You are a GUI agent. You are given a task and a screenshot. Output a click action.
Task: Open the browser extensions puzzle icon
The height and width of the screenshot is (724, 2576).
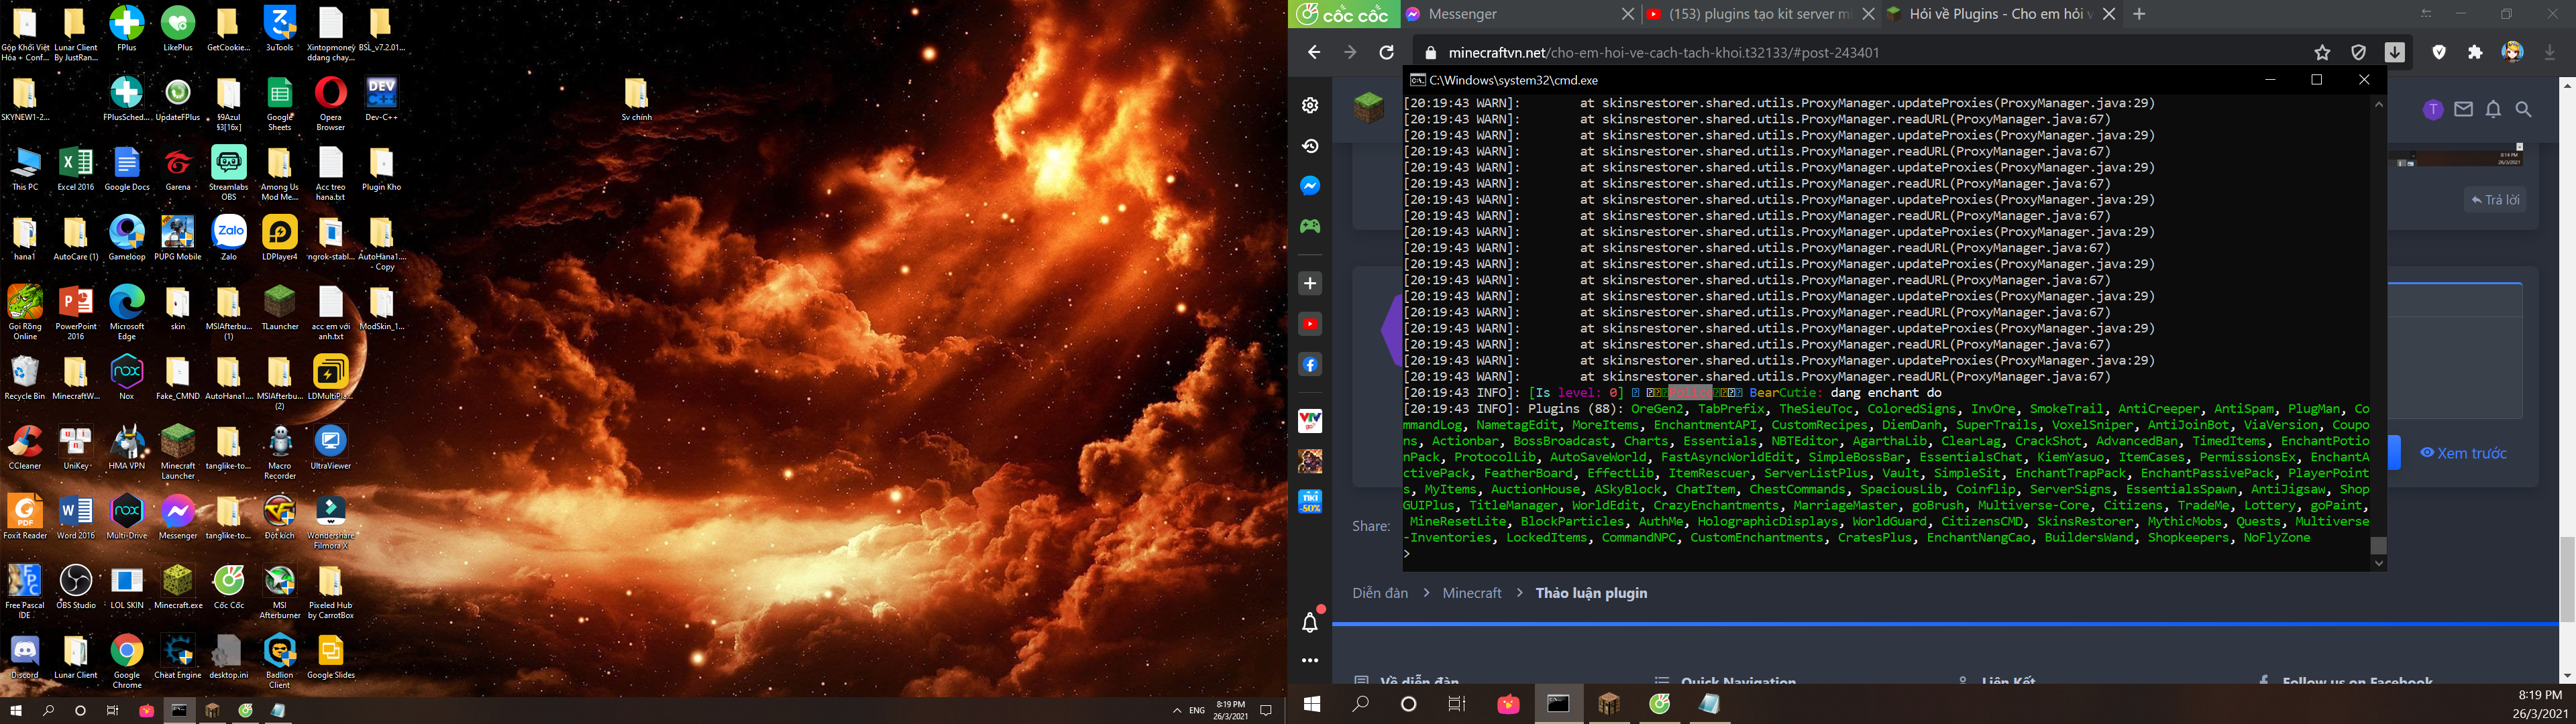pyautogui.click(x=2475, y=53)
